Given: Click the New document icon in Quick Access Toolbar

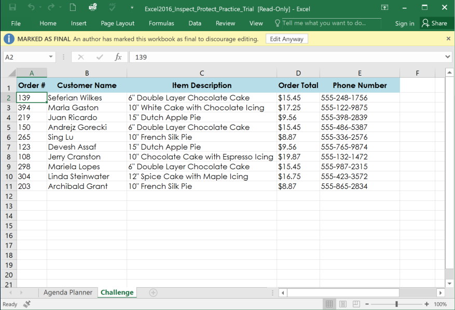Looking at the screenshot, I should (x=73, y=8).
